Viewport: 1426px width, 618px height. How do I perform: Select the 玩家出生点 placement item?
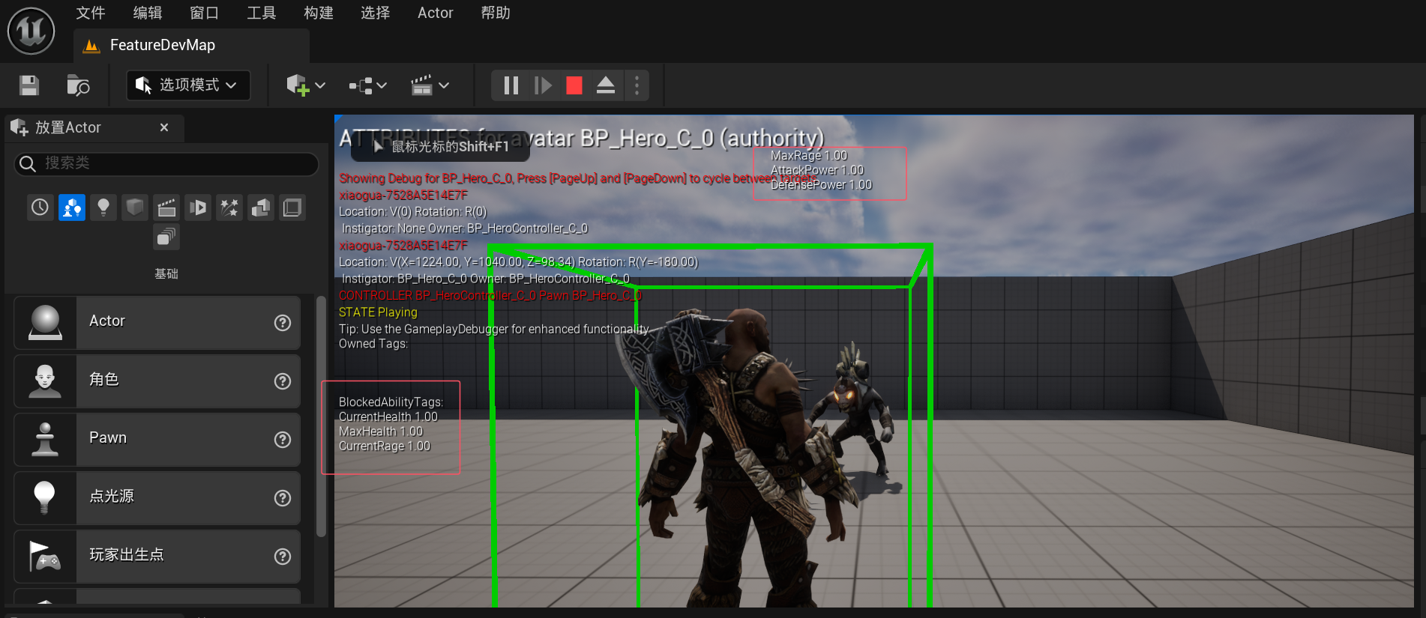157,556
